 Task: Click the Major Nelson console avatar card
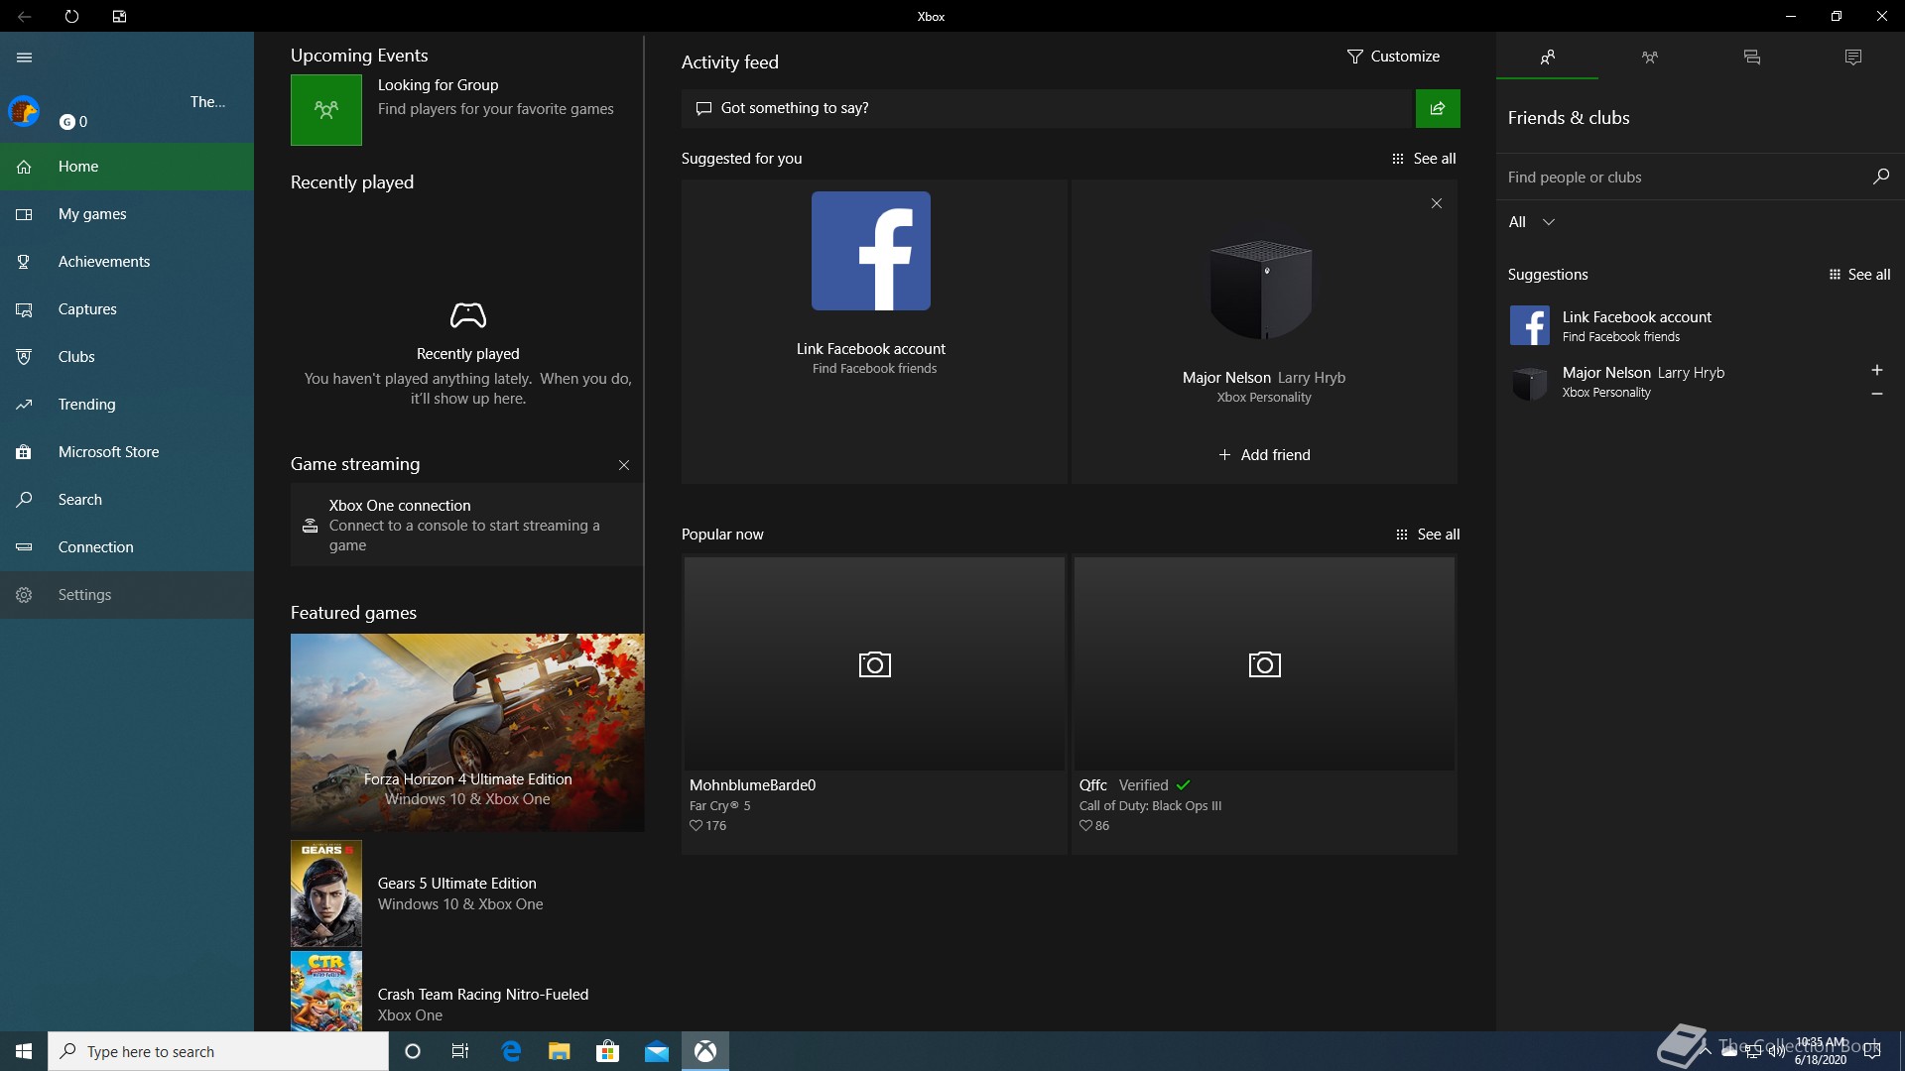pos(1262,290)
